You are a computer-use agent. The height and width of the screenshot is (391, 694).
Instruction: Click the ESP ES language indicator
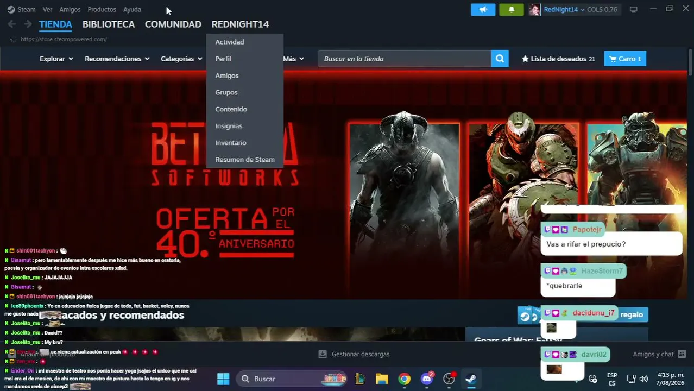pos(612,379)
